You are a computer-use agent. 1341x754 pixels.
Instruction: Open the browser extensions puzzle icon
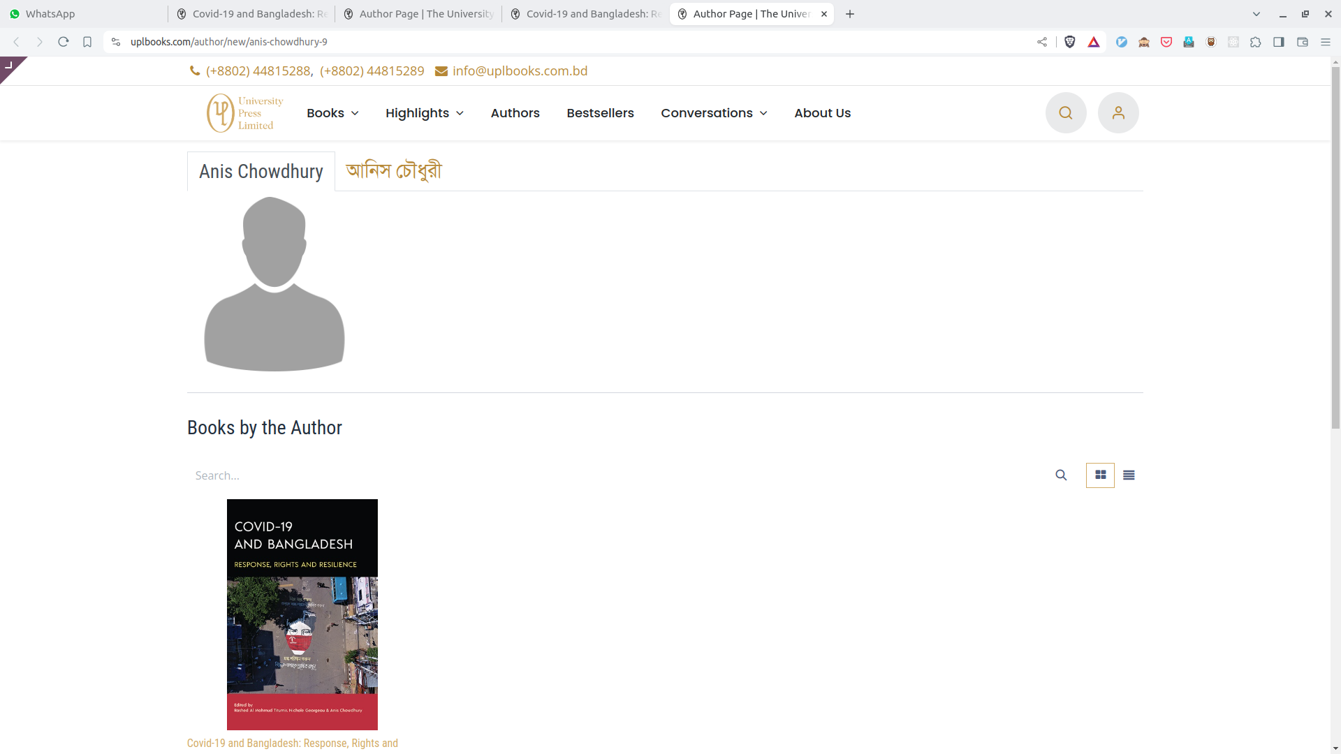[1255, 42]
